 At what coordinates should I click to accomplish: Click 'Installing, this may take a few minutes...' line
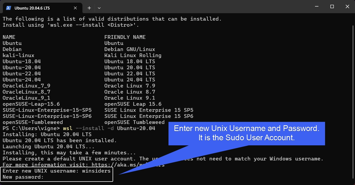[x=69, y=153]
